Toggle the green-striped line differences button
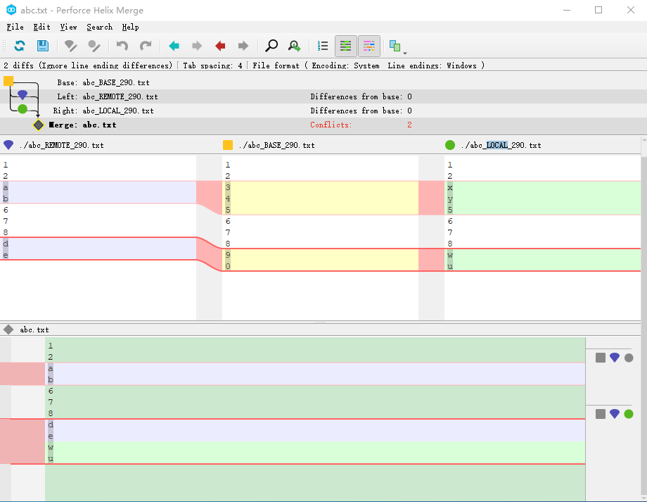 pyautogui.click(x=345, y=46)
